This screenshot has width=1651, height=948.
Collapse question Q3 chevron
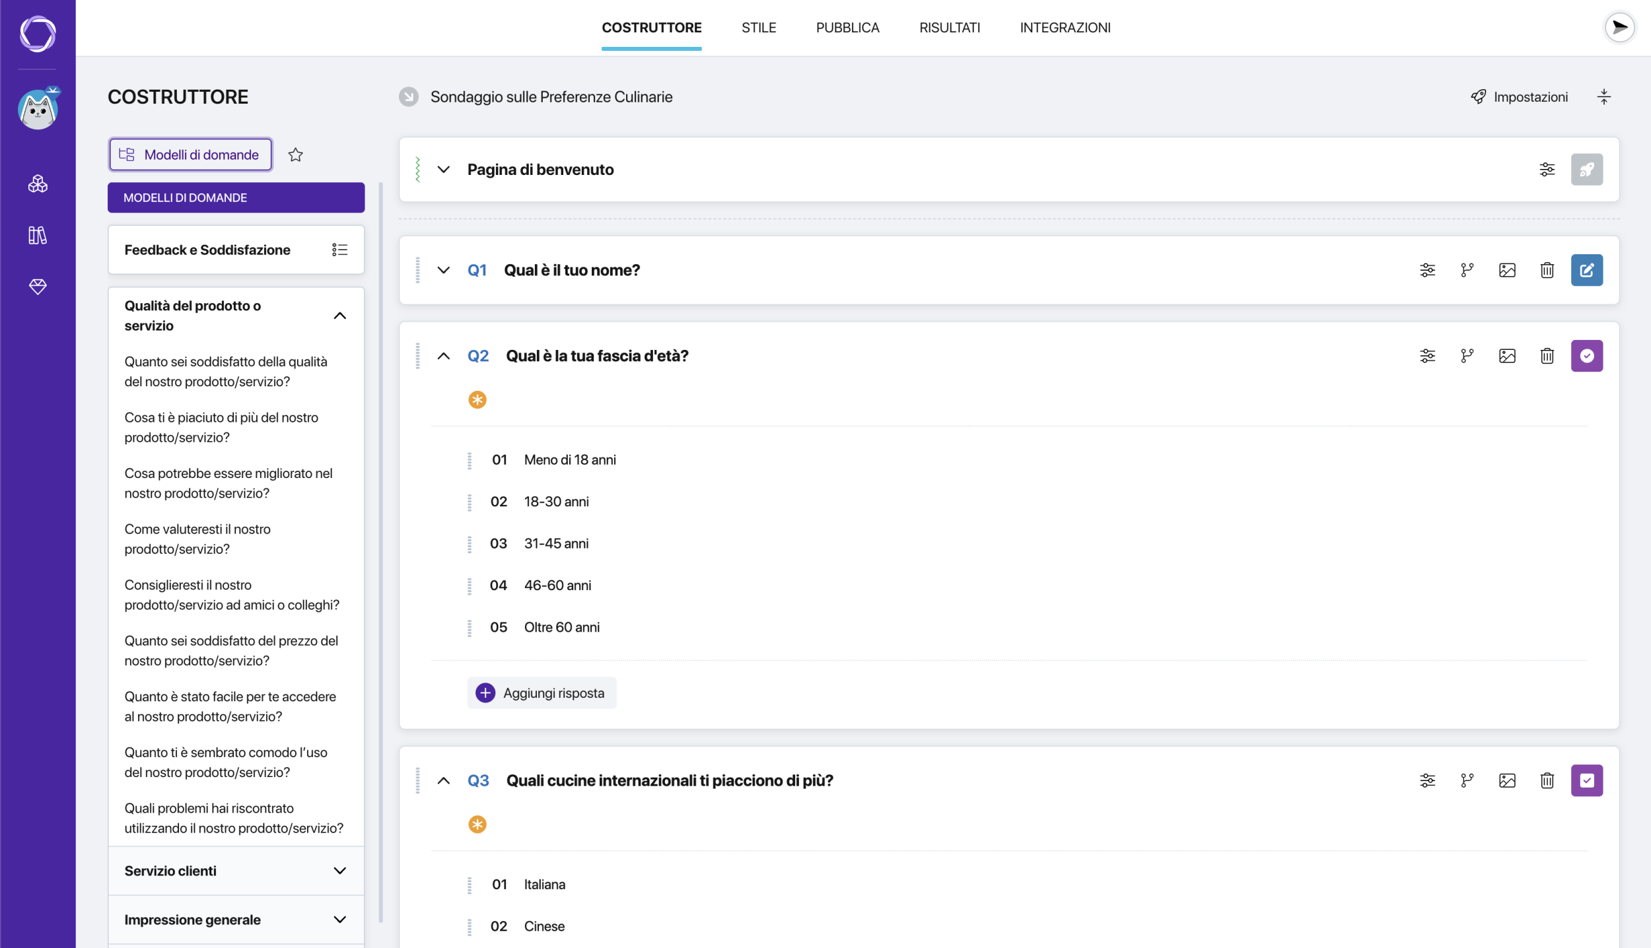(444, 780)
